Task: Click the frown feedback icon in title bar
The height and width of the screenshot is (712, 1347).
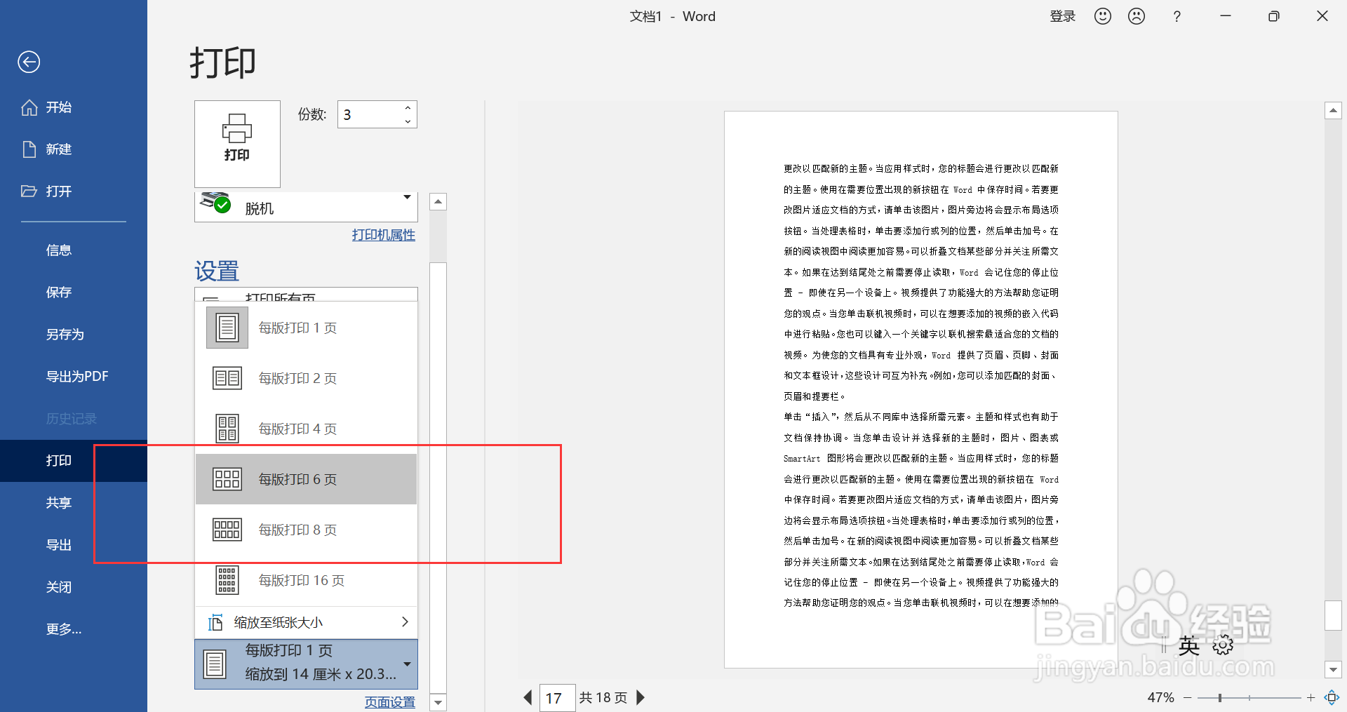Action: click(1137, 16)
